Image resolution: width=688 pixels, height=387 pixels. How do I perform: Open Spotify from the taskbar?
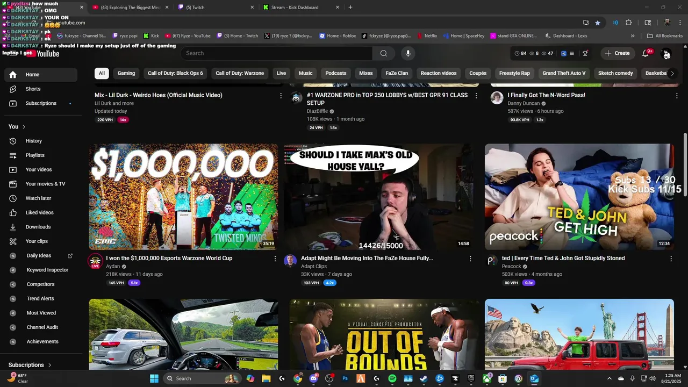(392, 378)
